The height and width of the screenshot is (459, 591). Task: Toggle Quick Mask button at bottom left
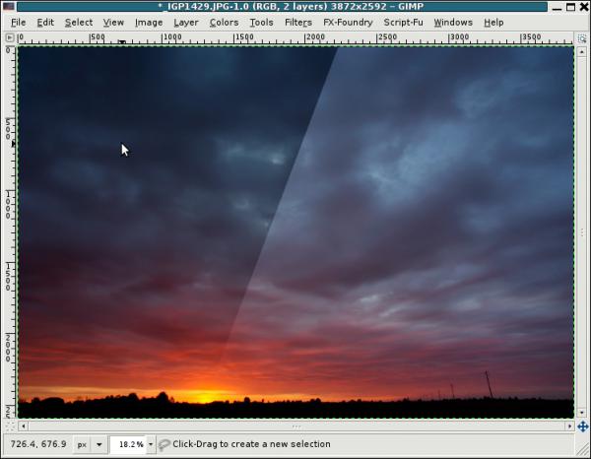coord(10,426)
